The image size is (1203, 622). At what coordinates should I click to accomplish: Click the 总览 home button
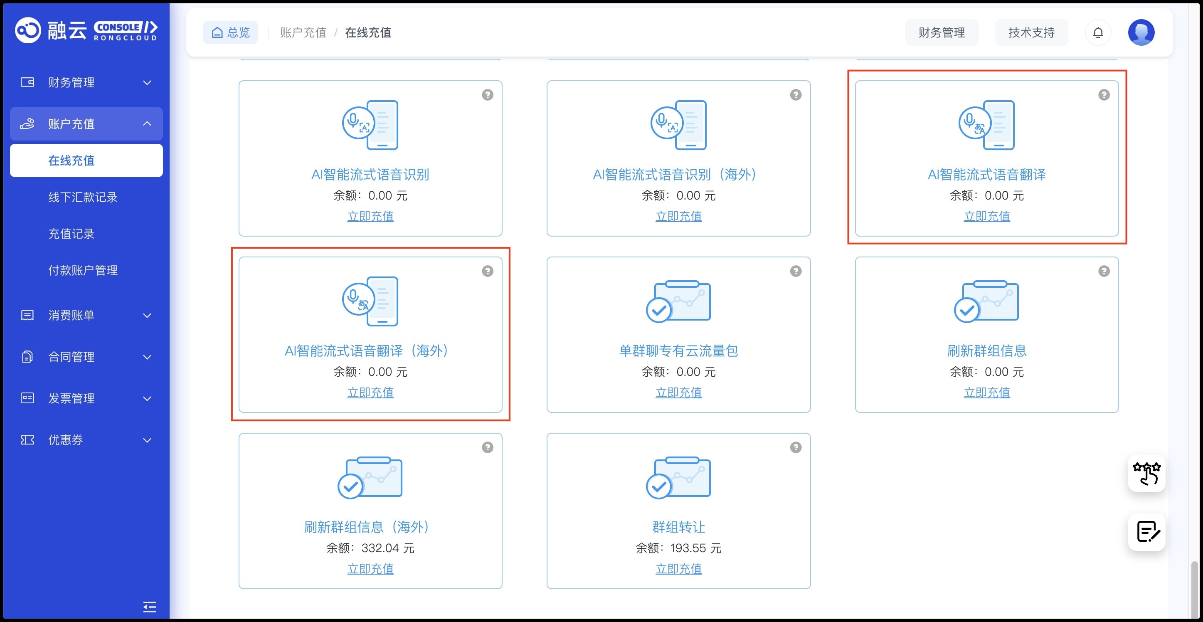pyautogui.click(x=230, y=33)
